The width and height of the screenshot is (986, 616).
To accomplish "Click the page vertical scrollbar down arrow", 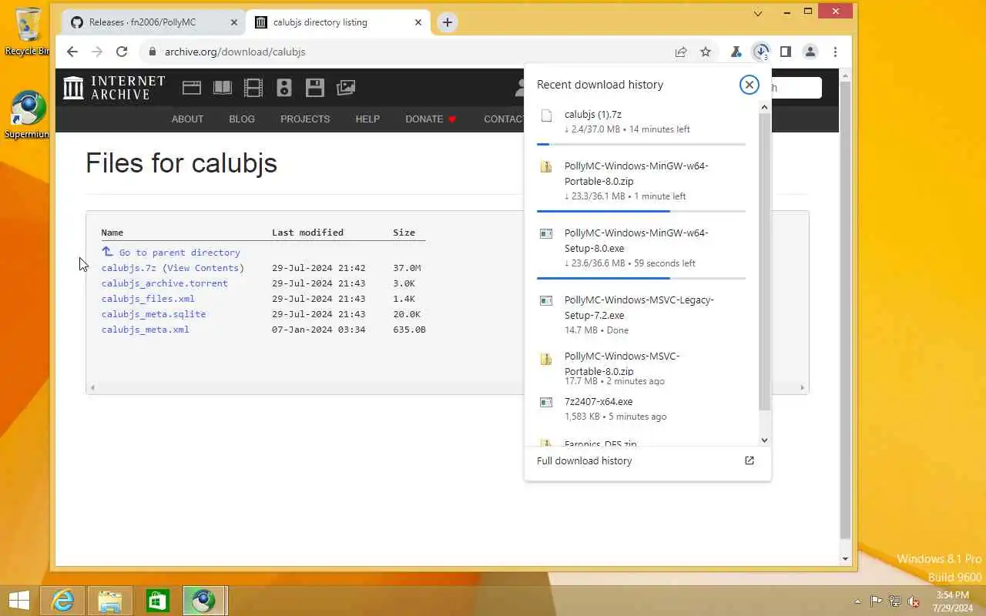I will [x=845, y=559].
